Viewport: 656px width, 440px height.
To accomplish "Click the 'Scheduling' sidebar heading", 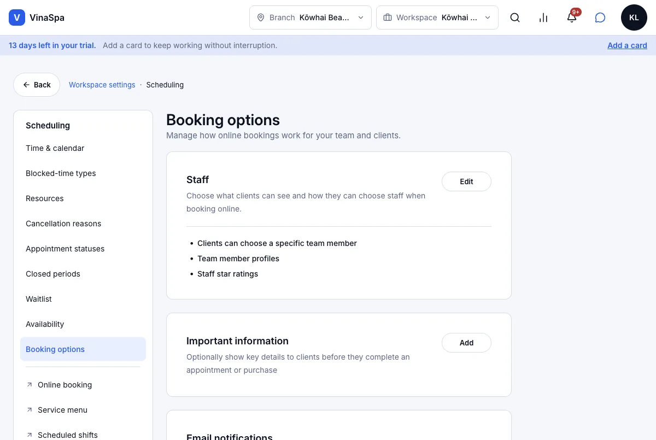I will tap(48, 125).
